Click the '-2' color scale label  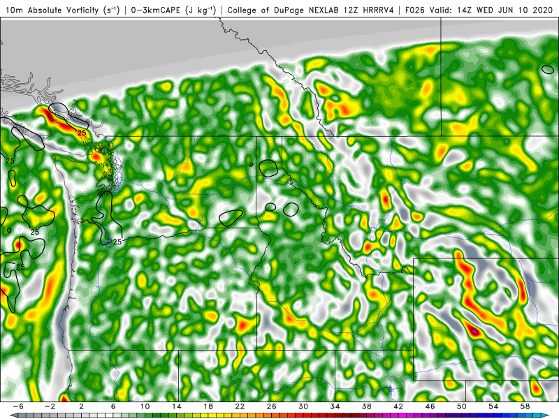(50, 406)
